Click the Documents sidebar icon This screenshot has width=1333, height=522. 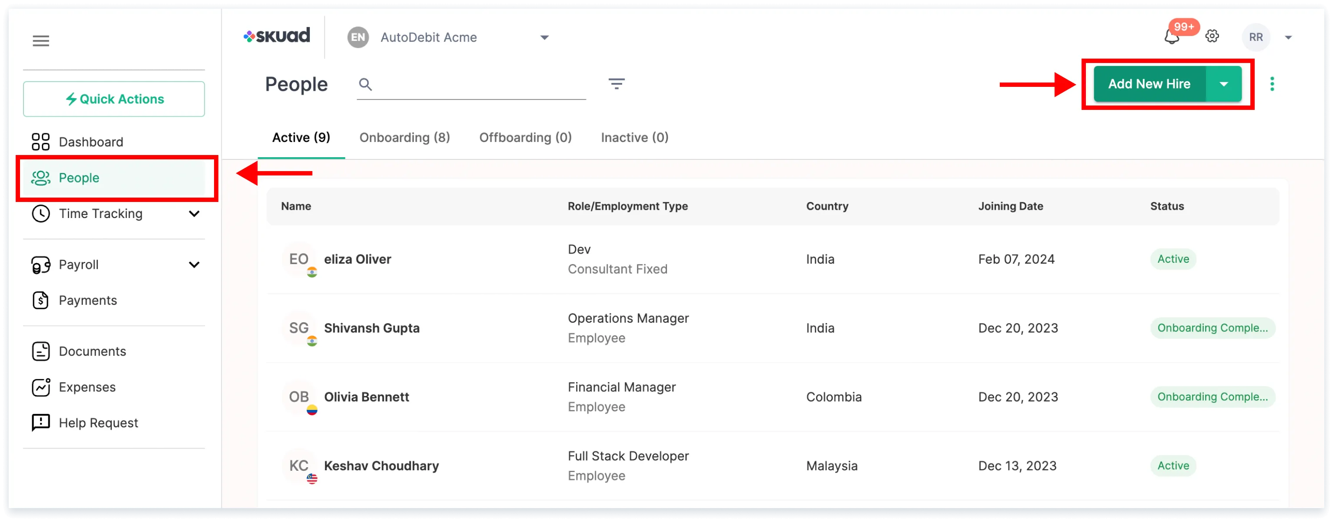click(x=41, y=352)
